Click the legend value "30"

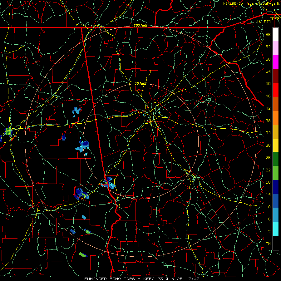point(268,145)
